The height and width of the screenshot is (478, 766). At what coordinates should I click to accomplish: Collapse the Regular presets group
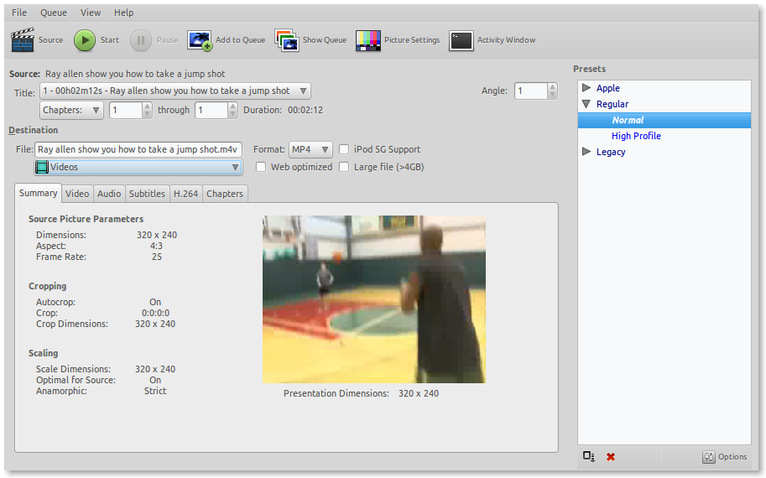point(586,104)
